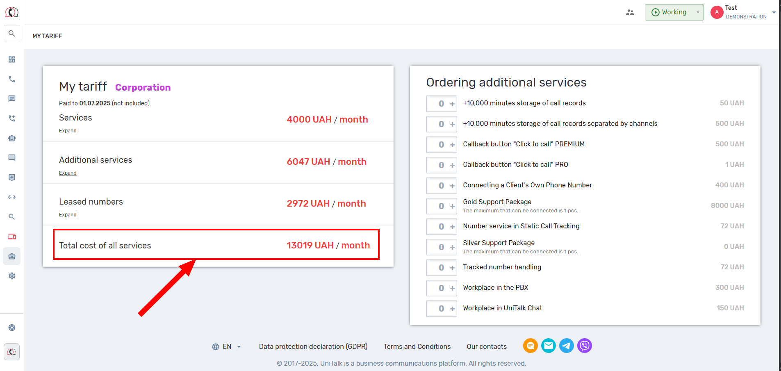Click the Telegram contact icon in the footer
The width and height of the screenshot is (781, 371).
[x=567, y=346]
